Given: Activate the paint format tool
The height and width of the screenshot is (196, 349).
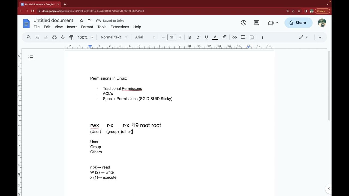Looking at the screenshot, I should pos(71,37).
